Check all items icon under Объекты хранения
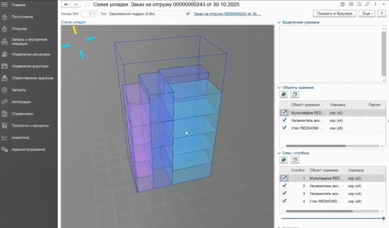Image resolution: width=389 pixels, height=228 pixels. (x=284, y=94)
